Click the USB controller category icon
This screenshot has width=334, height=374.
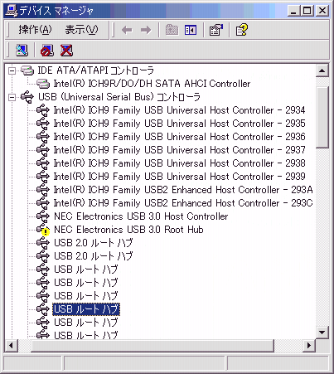click(27, 97)
